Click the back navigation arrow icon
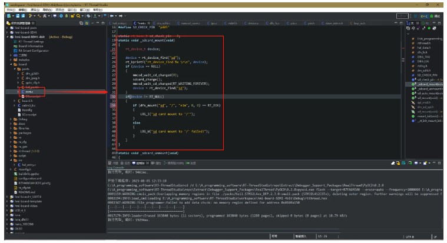Screen dimensions: 447x243 point(112,16)
